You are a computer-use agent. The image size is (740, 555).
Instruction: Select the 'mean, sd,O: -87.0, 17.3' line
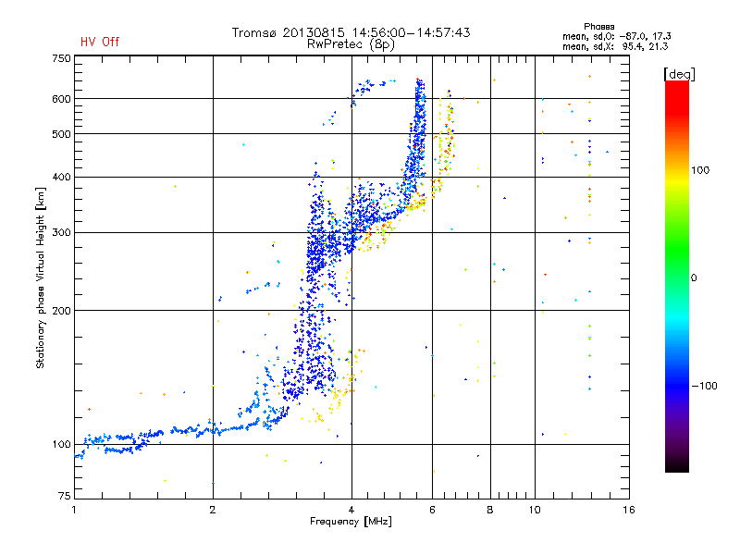(616, 36)
